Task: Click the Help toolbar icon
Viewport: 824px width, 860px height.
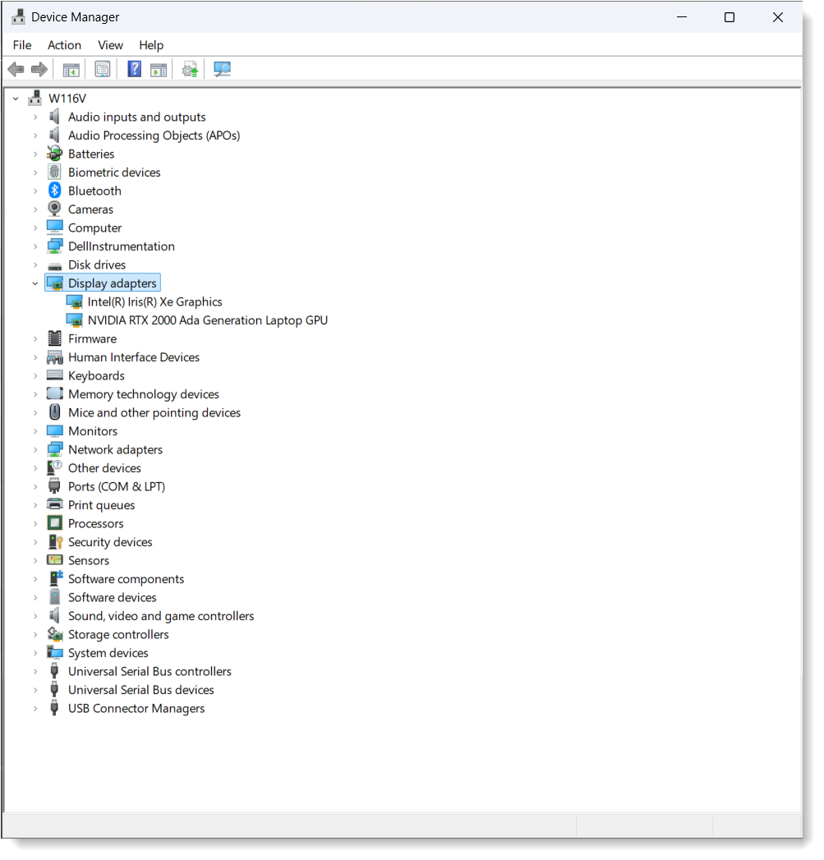Action: [133, 69]
